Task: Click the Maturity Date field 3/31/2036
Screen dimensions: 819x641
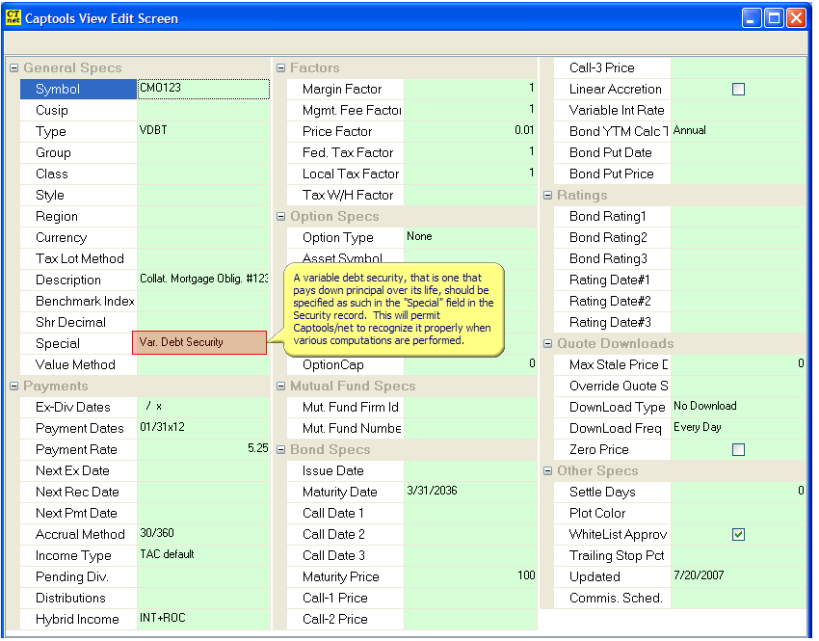Action: (469, 492)
